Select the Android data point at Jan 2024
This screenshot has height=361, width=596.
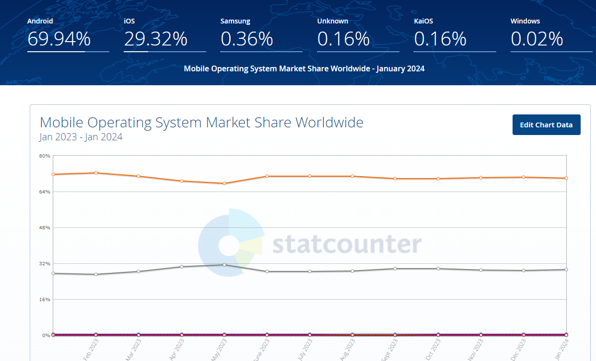coord(566,178)
